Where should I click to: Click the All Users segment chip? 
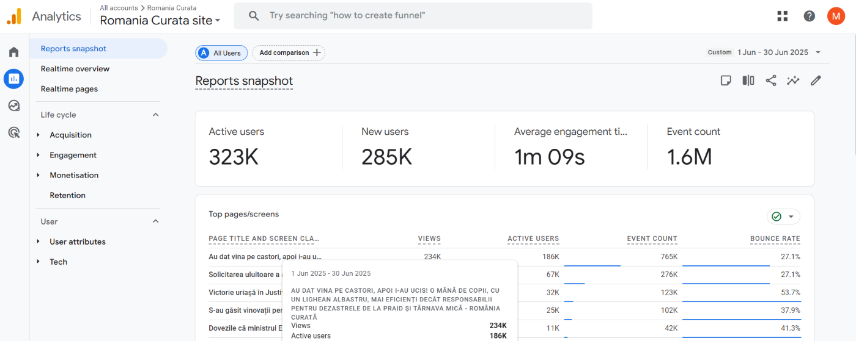pos(221,53)
